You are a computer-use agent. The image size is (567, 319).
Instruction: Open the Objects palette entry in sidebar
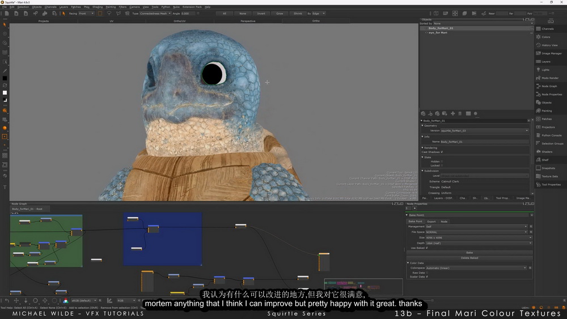coord(547,103)
